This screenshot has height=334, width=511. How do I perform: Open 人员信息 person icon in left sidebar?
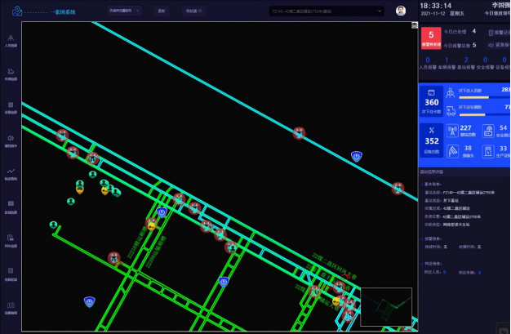pos(11,38)
